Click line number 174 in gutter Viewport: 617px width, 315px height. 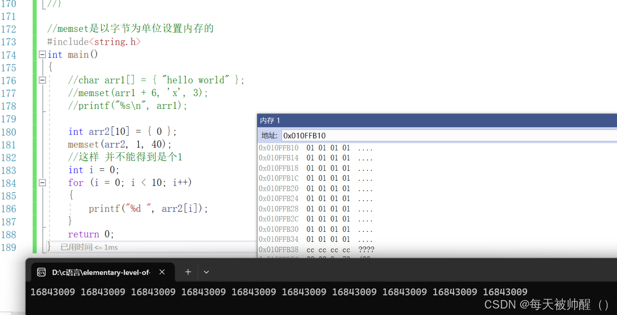(x=8, y=55)
